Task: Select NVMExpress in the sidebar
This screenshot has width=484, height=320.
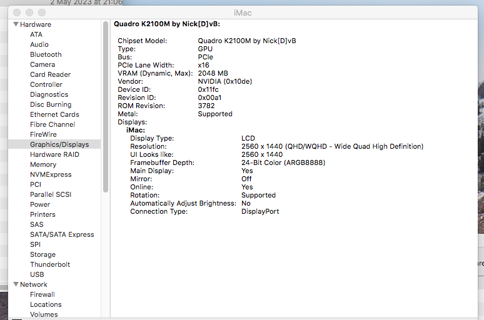Action: tap(51, 174)
